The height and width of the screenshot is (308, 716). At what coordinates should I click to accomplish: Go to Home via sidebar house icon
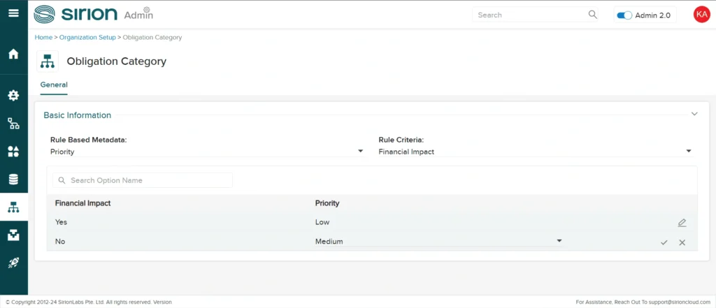tap(13, 54)
